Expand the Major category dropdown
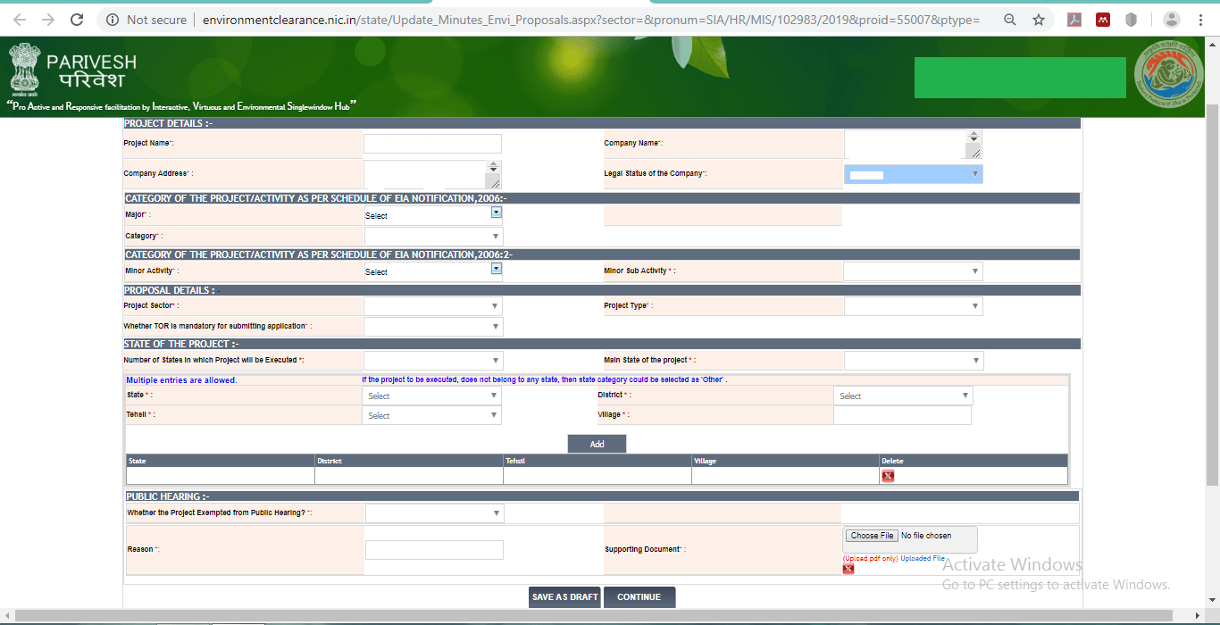The width and height of the screenshot is (1220, 625). pos(497,212)
